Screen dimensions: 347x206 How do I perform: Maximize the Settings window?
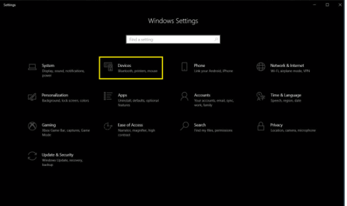click(x=328, y=5)
